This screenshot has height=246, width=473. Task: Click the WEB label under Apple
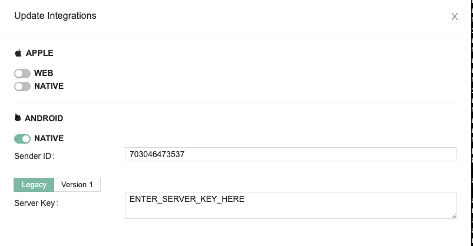pyautogui.click(x=44, y=74)
